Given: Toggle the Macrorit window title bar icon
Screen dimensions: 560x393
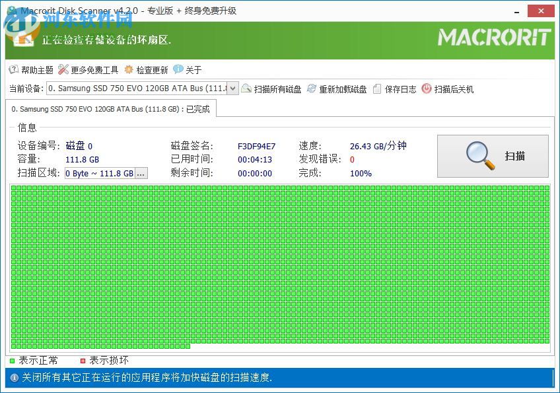Looking at the screenshot, I should pos(11,11).
